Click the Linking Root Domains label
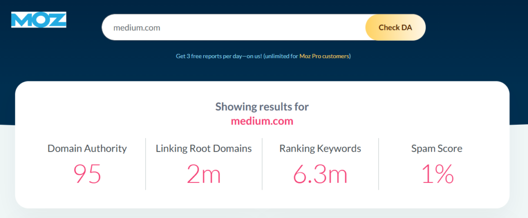528x218 pixels. click(x=204, y=148)
